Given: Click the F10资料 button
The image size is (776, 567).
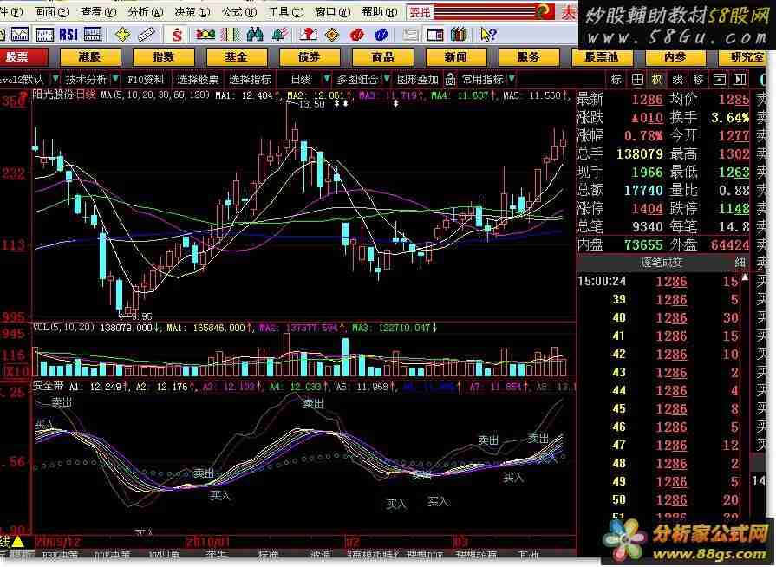Looking at the screenshot, I should pos(146,79).
